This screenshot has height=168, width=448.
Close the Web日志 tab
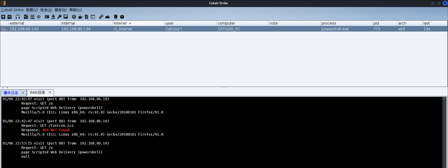50,92
